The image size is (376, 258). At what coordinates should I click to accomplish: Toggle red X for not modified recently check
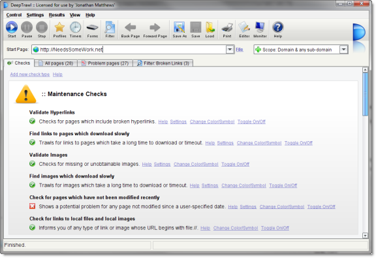(33, 206)
